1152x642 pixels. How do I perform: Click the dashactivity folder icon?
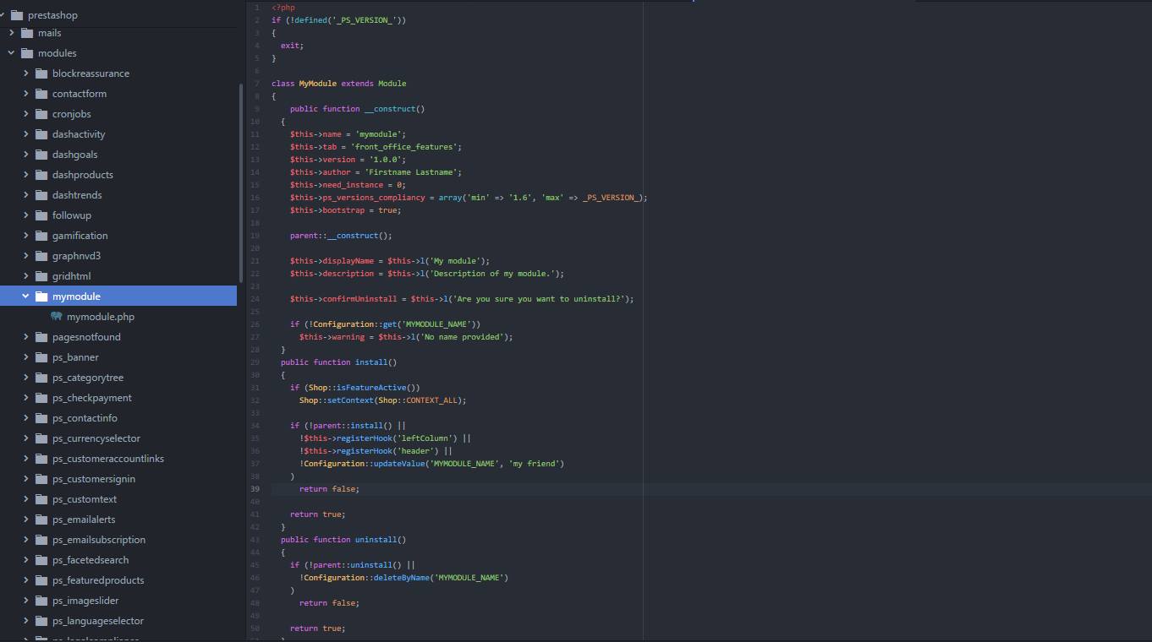click(x=41, y=134)
